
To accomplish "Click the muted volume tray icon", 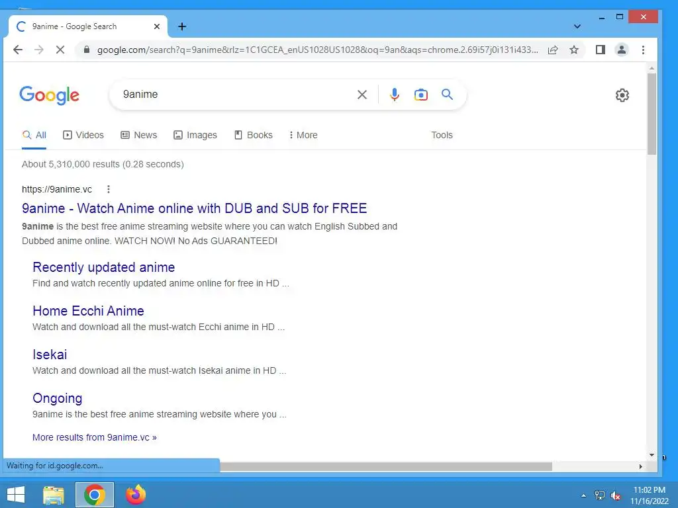I will click(615, 495).
